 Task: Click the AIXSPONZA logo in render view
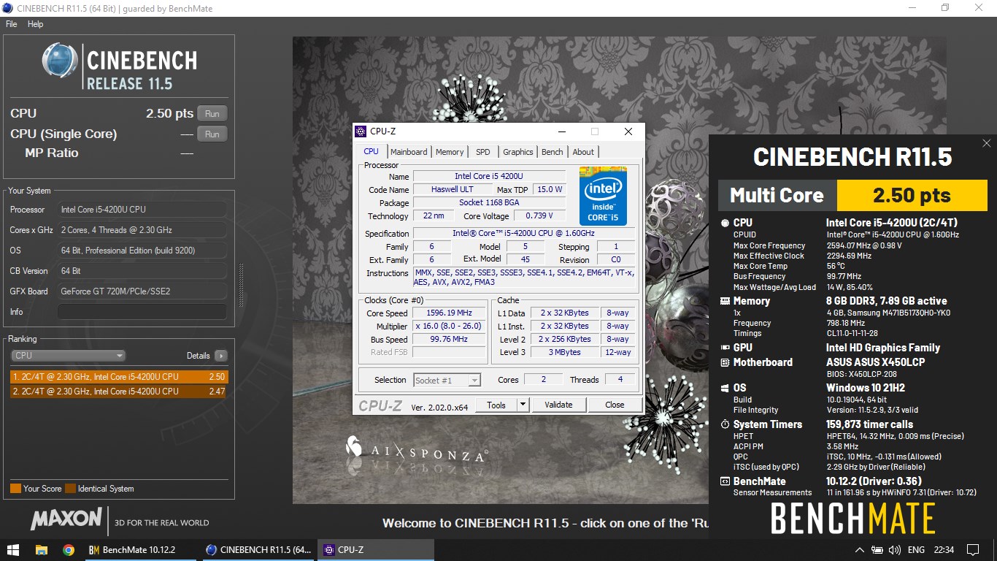pos(415,449)
